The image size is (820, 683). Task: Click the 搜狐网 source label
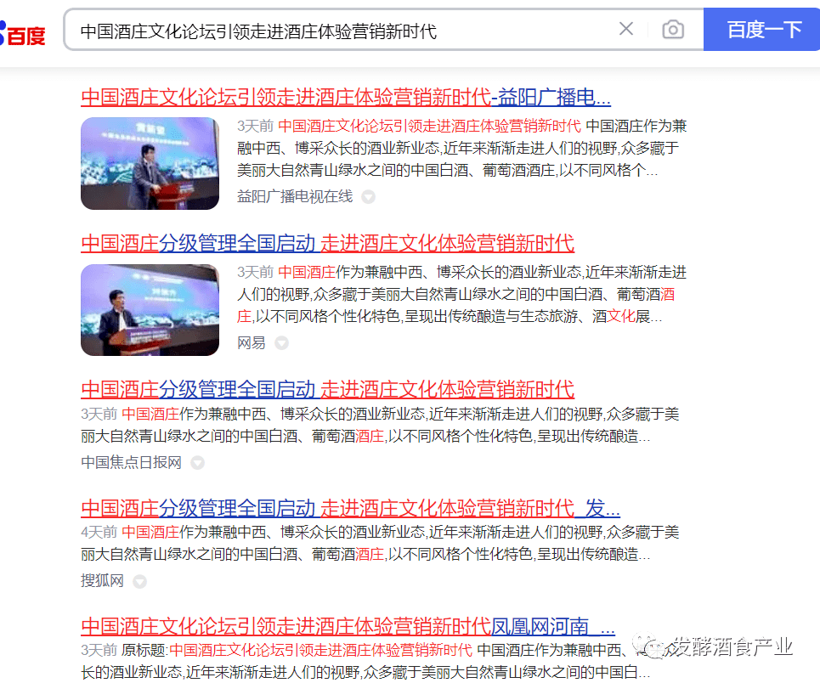tap(102, 582)
